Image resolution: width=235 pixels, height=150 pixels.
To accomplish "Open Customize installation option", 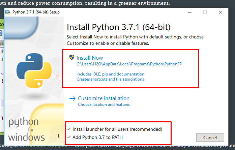I will pos(104,98).
